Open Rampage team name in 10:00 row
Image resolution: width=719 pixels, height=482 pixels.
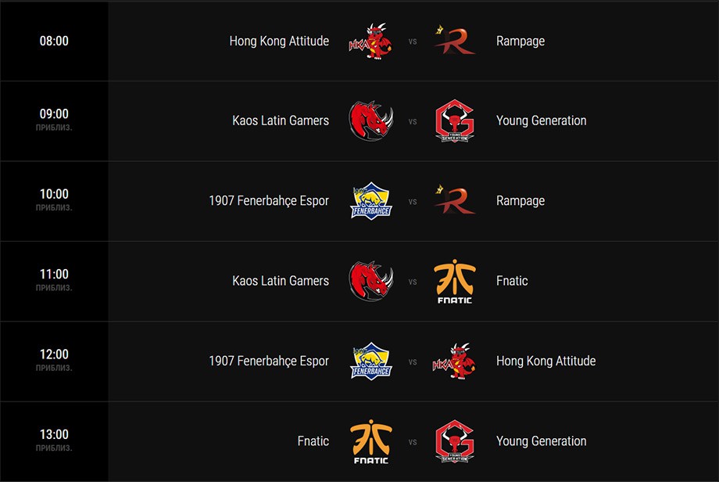(520, 200)
